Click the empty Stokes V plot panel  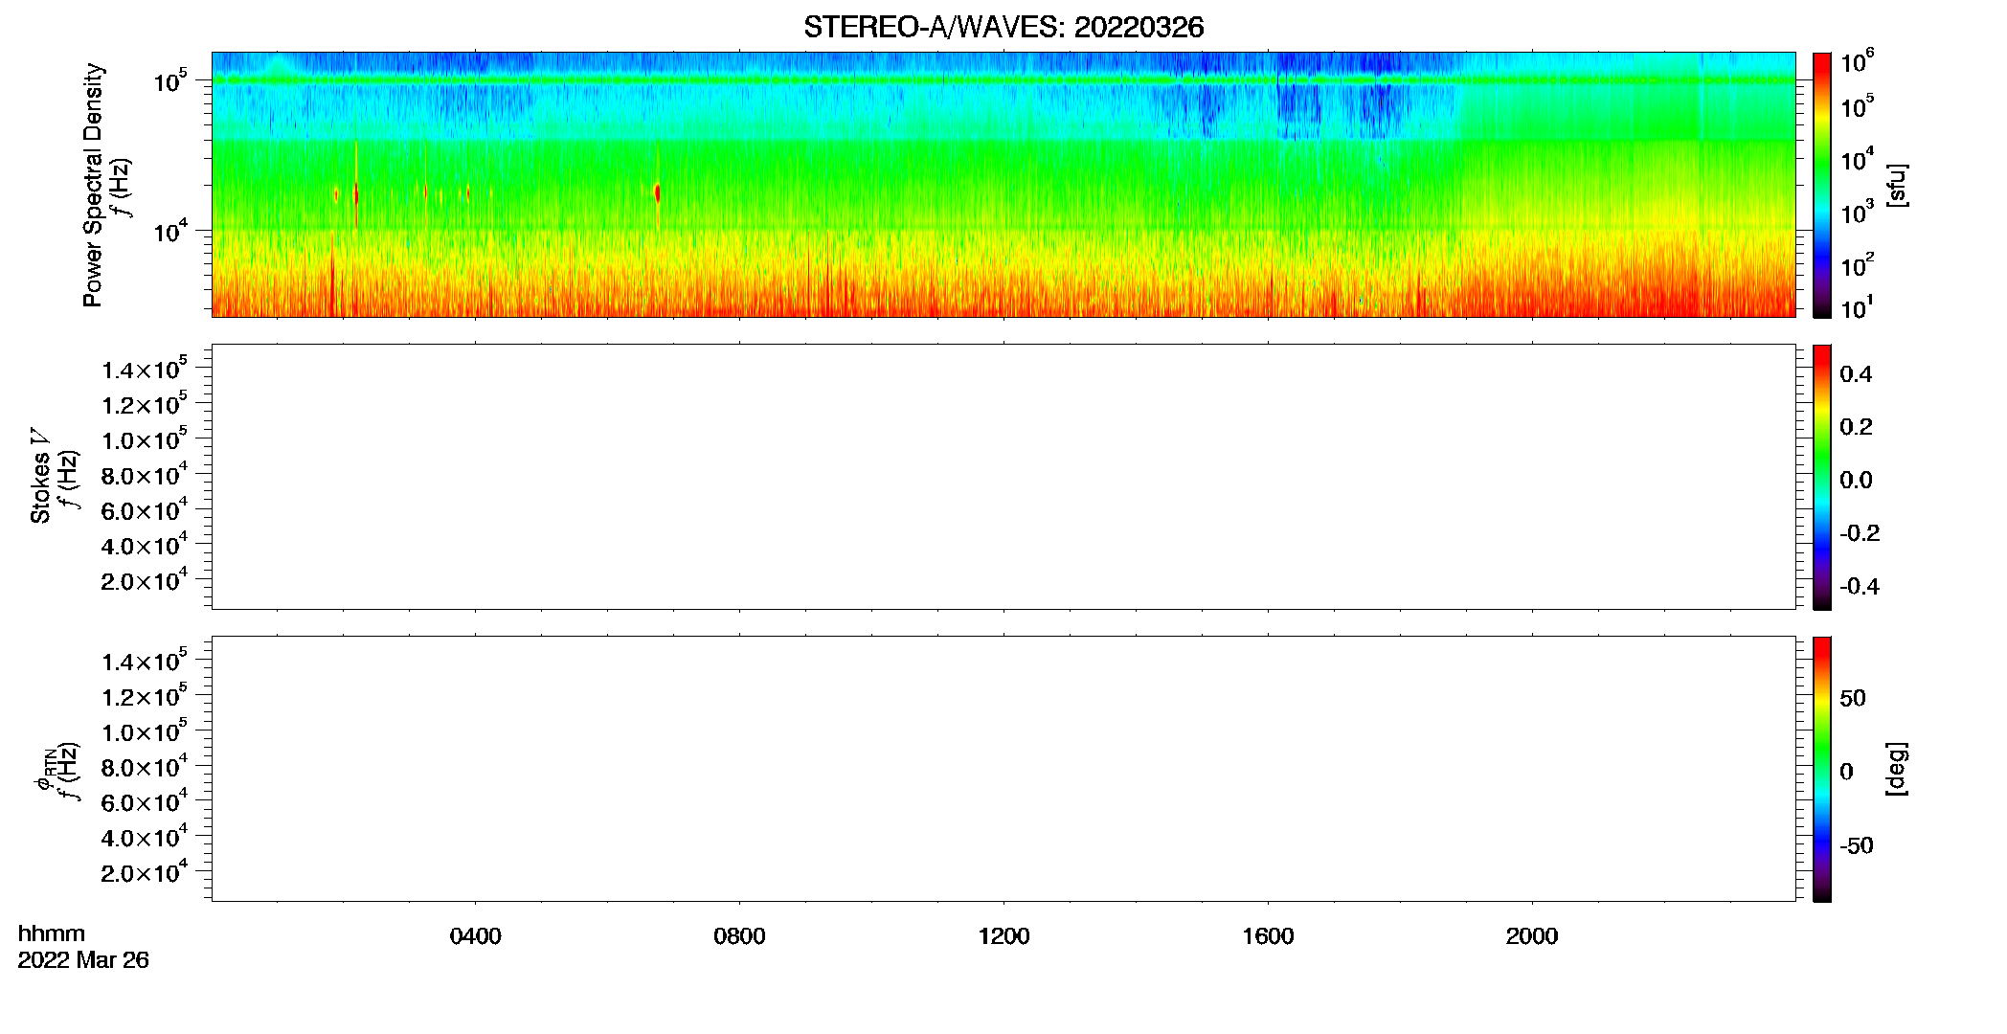coord(1003,477)
